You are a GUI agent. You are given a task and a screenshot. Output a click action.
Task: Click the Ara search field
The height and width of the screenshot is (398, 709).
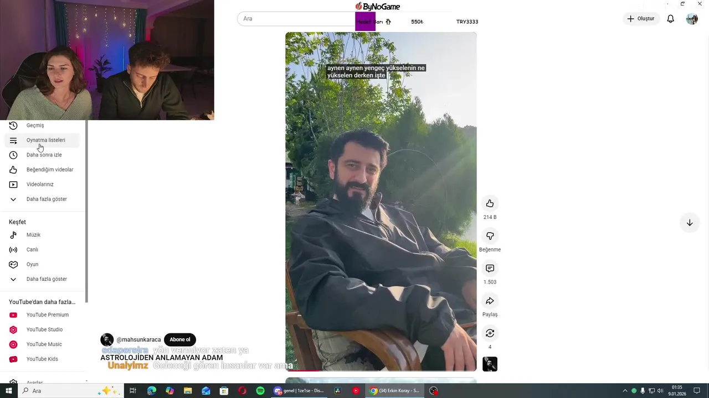[296, 19]
